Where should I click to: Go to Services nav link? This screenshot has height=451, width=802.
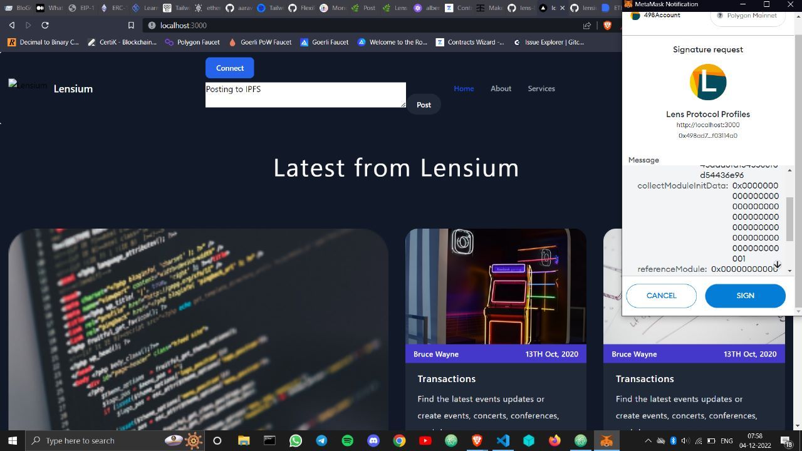pos(541,88)
